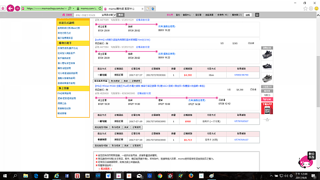
Task: Click the smiley feedback icon
Action: [x=316, y=8]
